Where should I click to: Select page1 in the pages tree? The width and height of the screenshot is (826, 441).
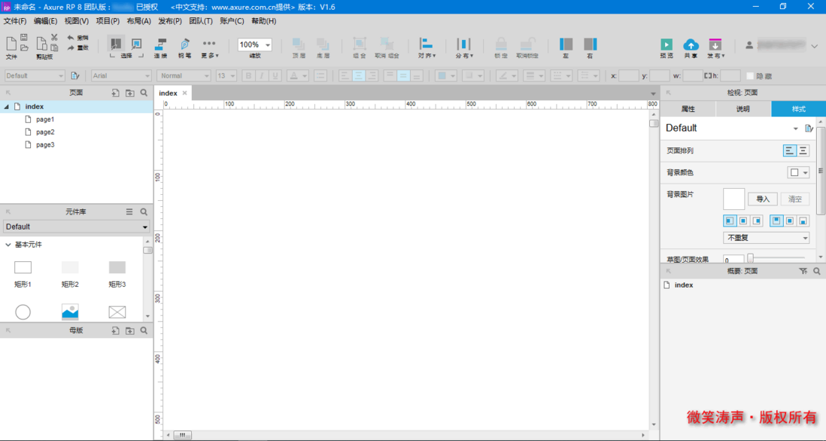(45, 119)
